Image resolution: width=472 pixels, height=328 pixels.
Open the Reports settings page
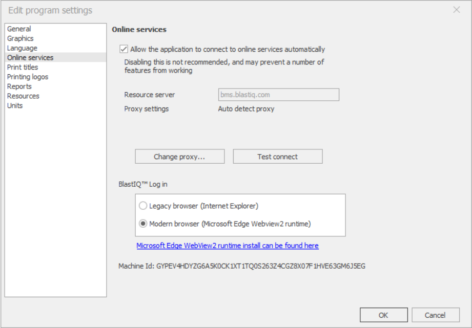(x=19, y=86)
